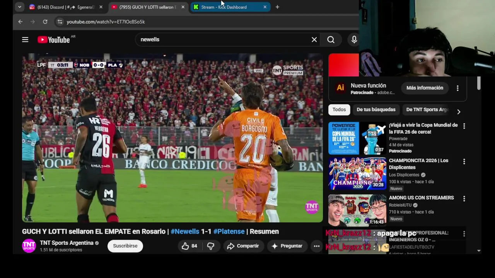Screen dimensions: 495x278
Task: Close the Kick Dashboard tab
Action: click(x=265, y=7)
